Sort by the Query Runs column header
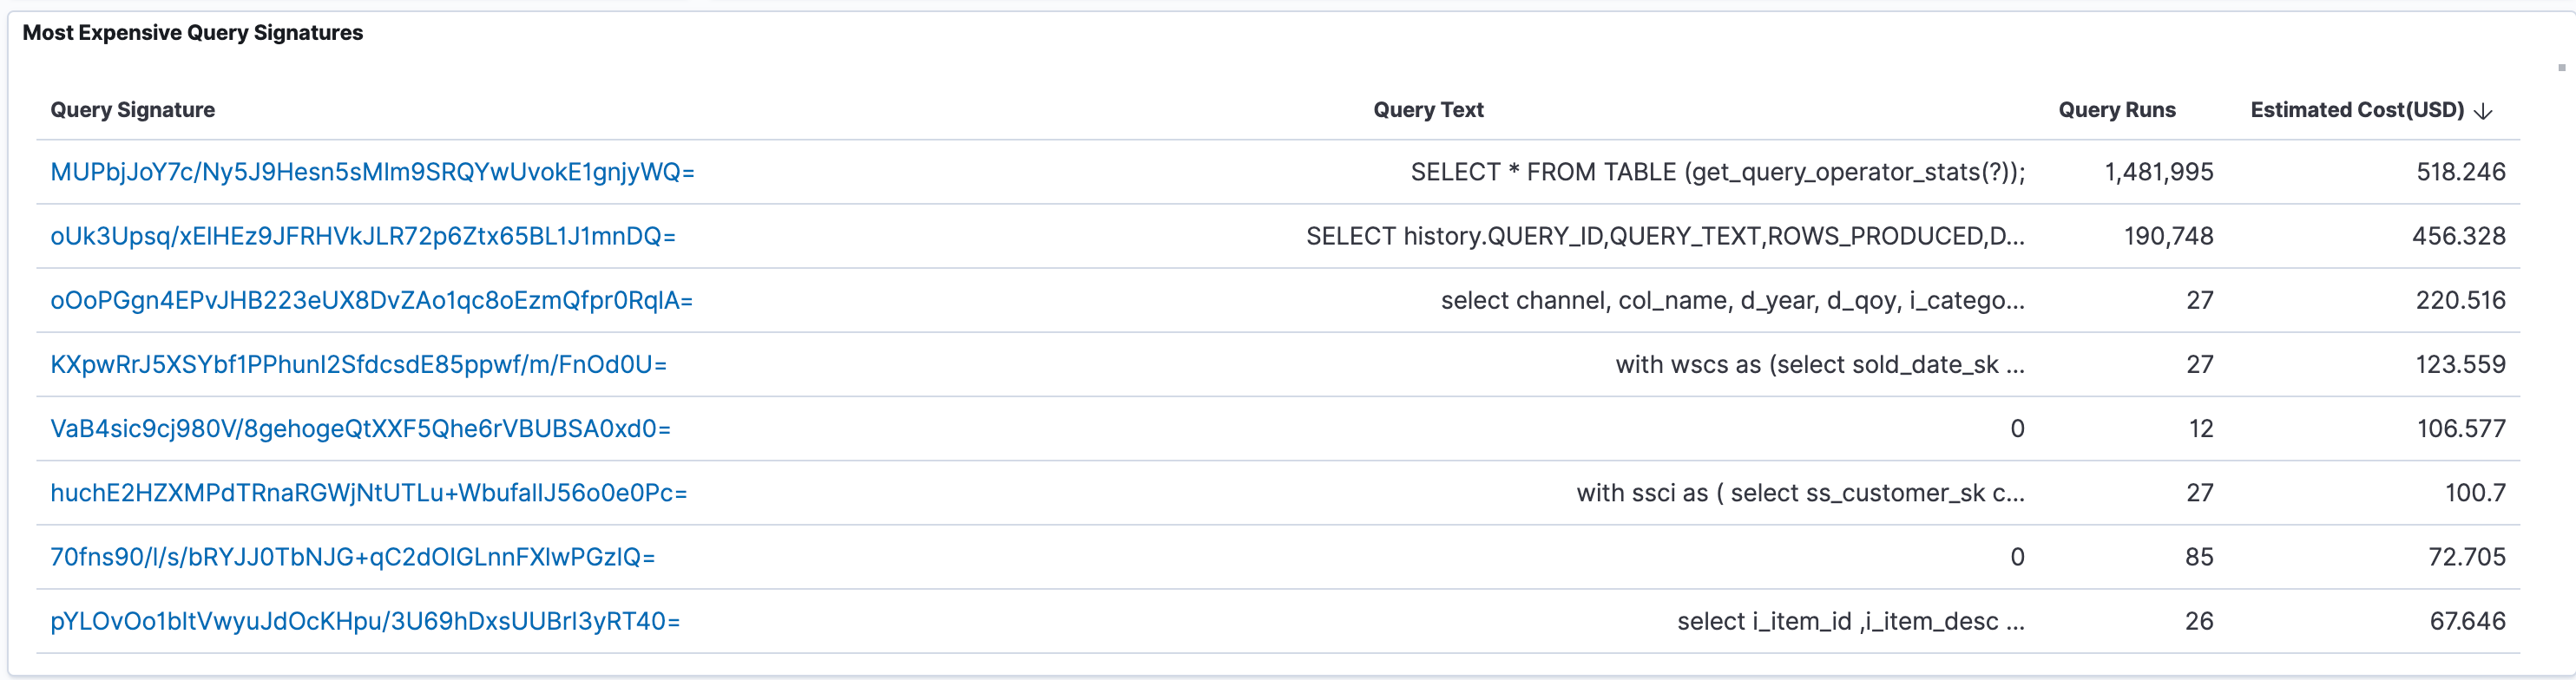 tap(2116, 110)
